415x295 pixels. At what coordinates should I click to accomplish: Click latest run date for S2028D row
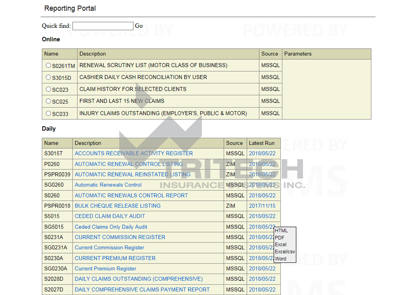point(262,279)
